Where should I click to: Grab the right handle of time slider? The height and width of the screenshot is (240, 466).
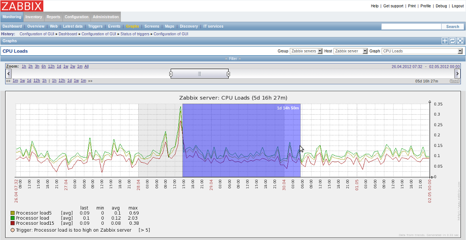228,74
